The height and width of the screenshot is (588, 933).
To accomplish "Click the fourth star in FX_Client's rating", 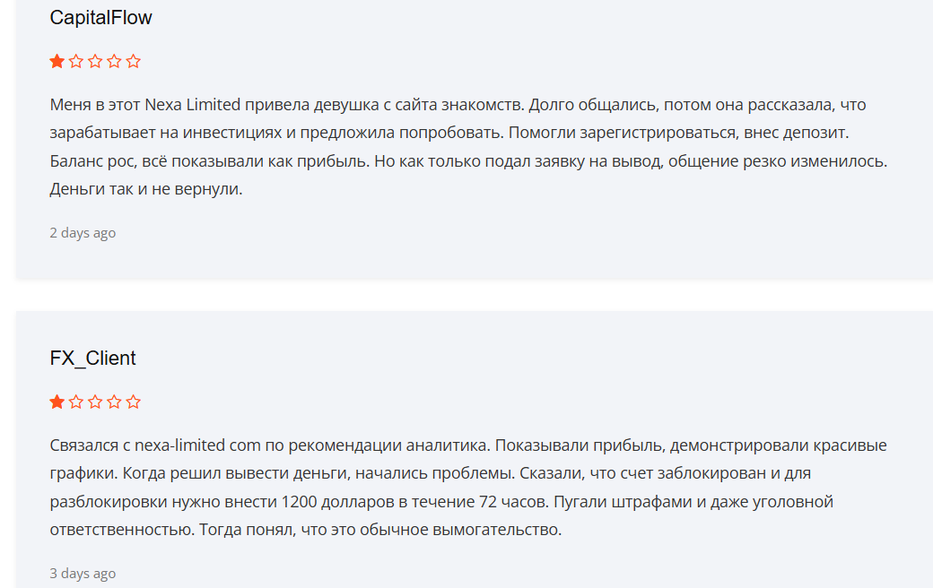I will tap(114, 402).
